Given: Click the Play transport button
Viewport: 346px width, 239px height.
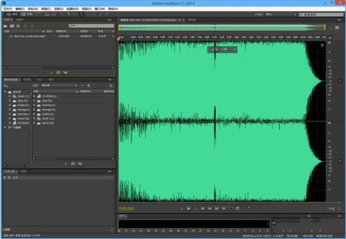Looking at the screenshot, I should 189,208.
